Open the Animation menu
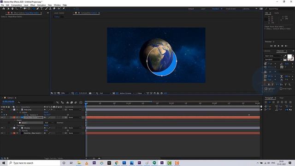This screenshot has height=166, width=295. [41, 5]
